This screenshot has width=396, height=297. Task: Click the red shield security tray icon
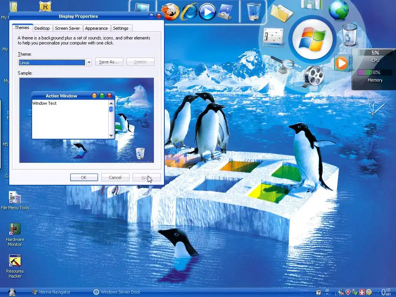pos(348,292)
